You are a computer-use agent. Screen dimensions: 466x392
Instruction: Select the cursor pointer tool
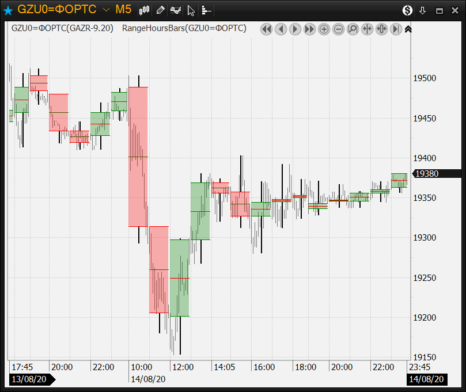tap(191, 10)
